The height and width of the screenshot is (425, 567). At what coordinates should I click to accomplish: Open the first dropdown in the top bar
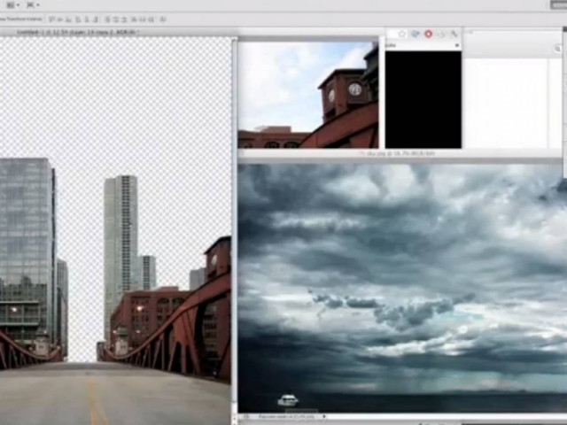point(16,4)
